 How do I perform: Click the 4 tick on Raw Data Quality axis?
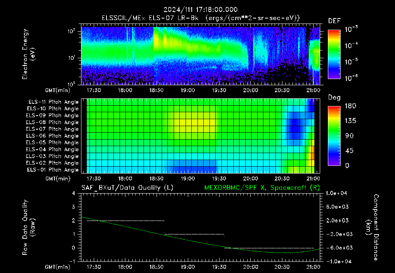pos(74,194)
